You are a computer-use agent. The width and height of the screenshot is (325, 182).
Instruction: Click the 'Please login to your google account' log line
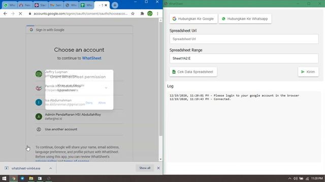[234, 96]
